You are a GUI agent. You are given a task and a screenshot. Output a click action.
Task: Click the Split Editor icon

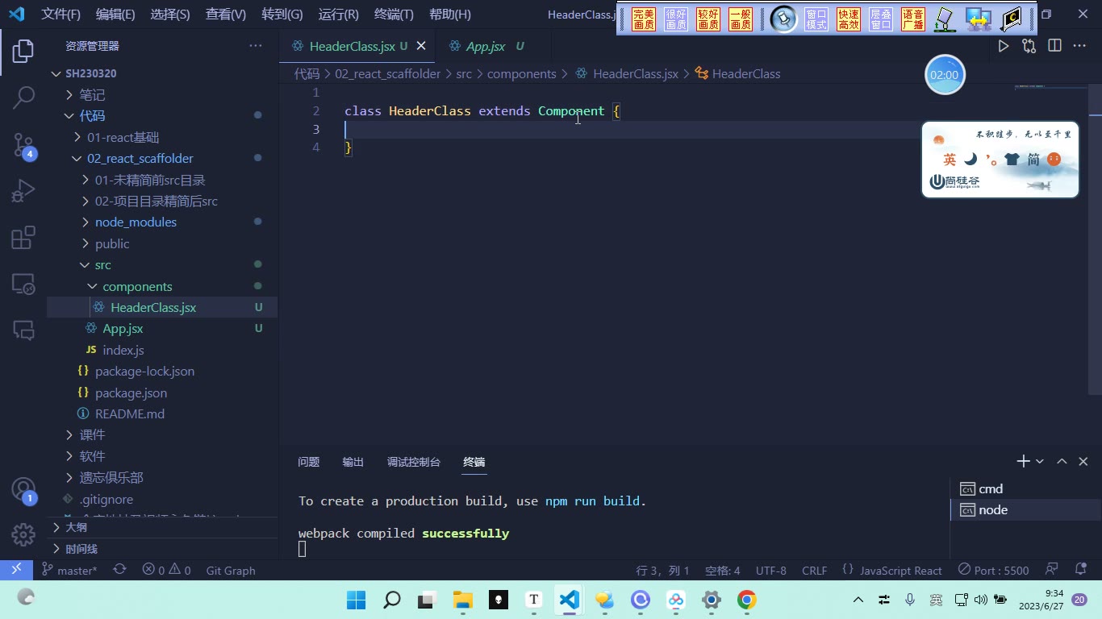coord(1054,46)
